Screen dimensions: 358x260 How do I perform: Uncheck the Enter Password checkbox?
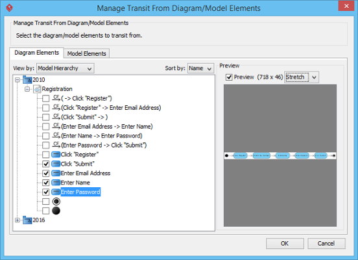[46, 192]
